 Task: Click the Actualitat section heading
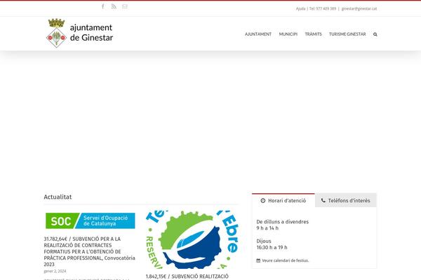(x=58, y=197)
